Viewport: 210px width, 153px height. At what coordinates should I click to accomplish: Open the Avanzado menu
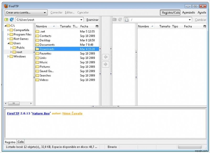tap(188, 12)
